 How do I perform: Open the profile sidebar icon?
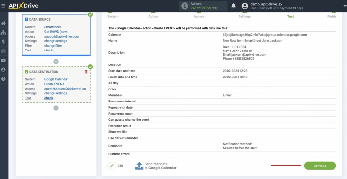pos(3,70)
